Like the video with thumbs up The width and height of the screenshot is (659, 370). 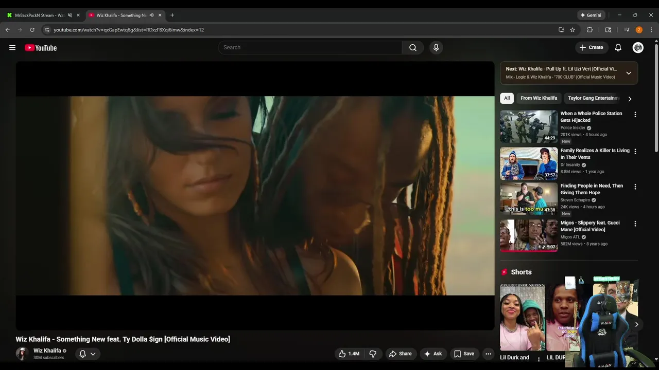tap(349, 354)
